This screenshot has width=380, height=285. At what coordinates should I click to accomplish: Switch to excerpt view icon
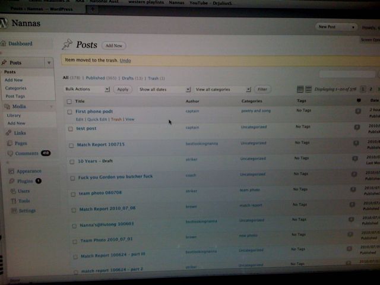308,89
